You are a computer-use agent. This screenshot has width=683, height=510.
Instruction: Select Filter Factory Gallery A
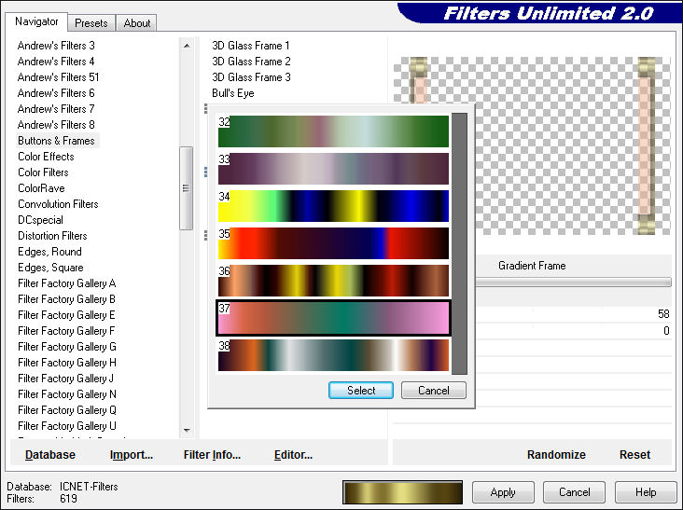tap(66, 283)
